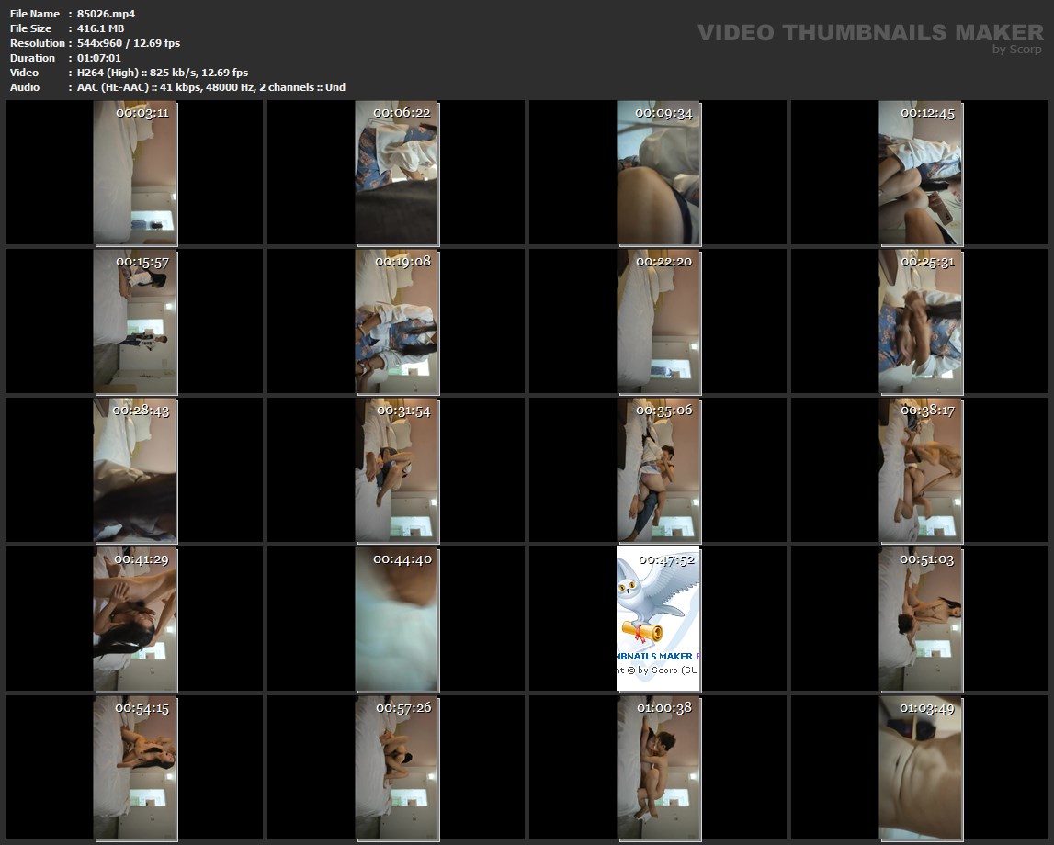Viewport: 1054px width, 845px height.
Task: Open the blurry 00:44:40 frame
Action: pos(396,619)
